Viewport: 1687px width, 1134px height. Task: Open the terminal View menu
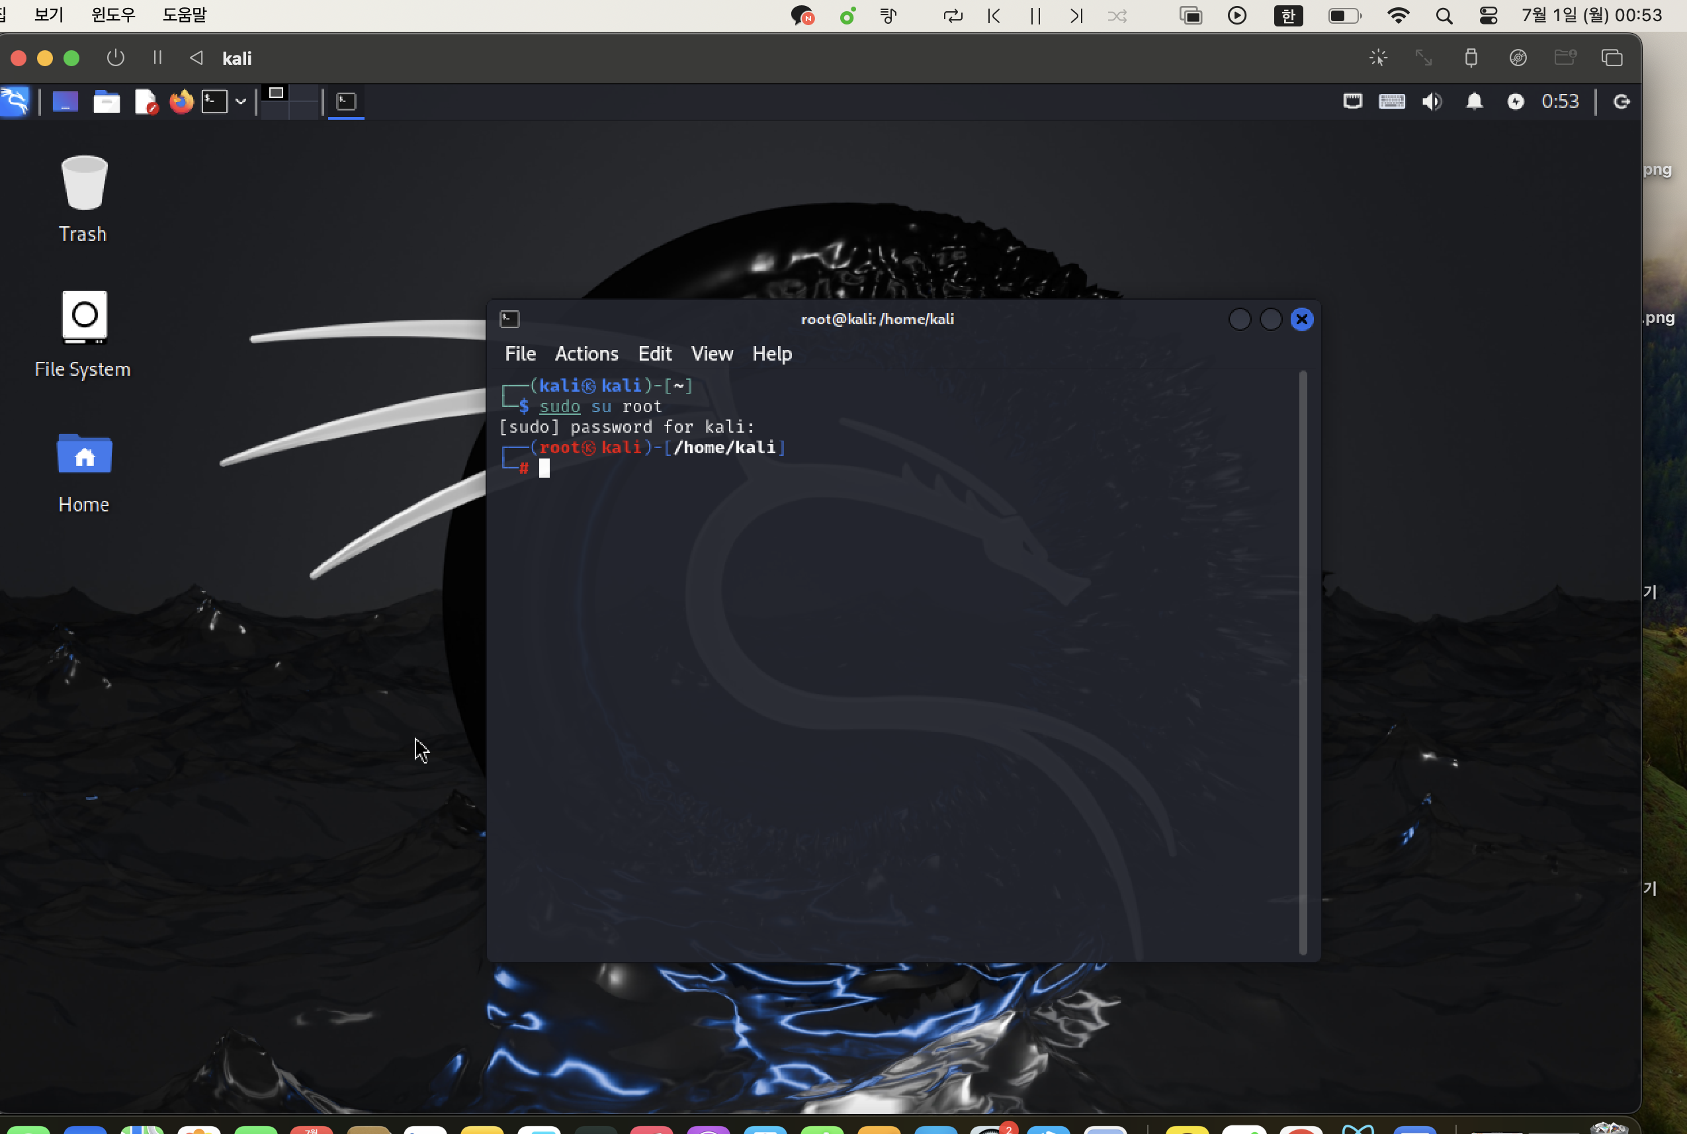(712, 354)
